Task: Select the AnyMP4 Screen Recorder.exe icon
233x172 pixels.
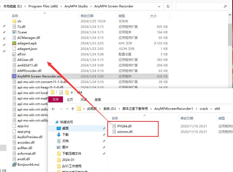Action: click(x=14, y=76)
